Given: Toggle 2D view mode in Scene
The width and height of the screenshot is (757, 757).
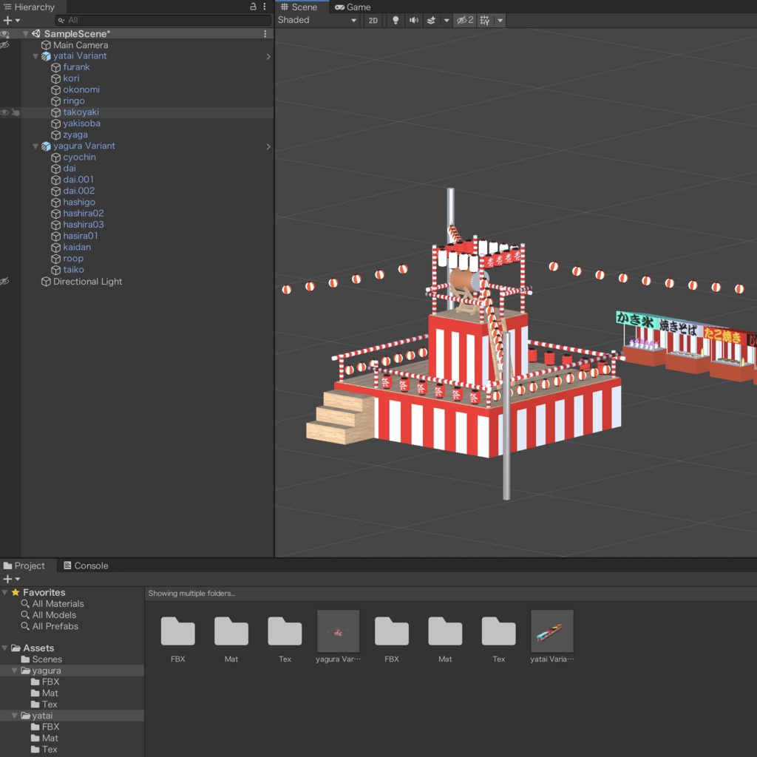Looking at the screenshot, I should (x=373, y=21).
